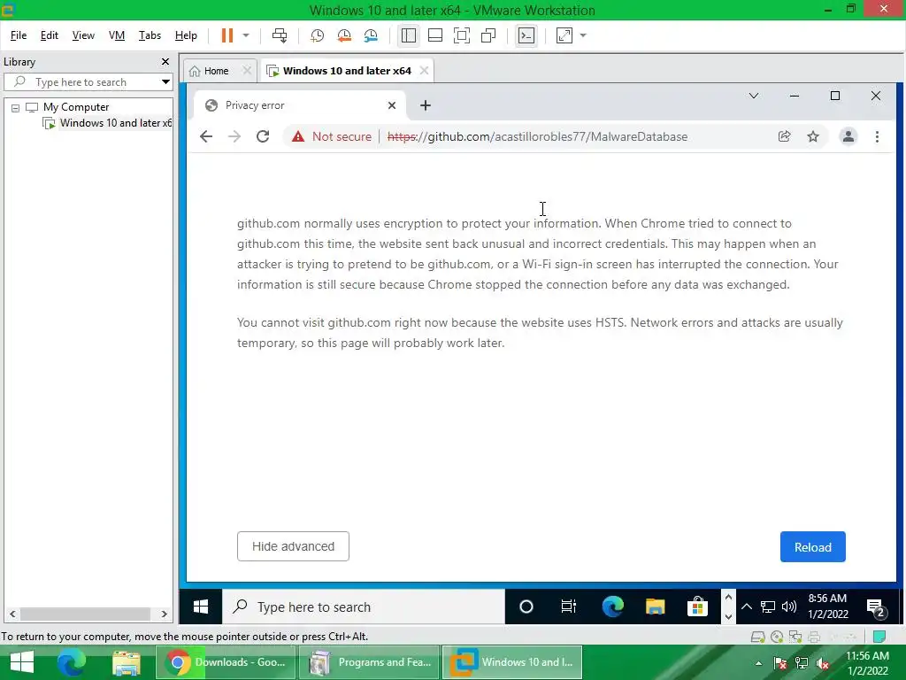This screenshot has height=680, width=906.
Task: Open the Chrome profile icon
Action: [x=848, y=136]
